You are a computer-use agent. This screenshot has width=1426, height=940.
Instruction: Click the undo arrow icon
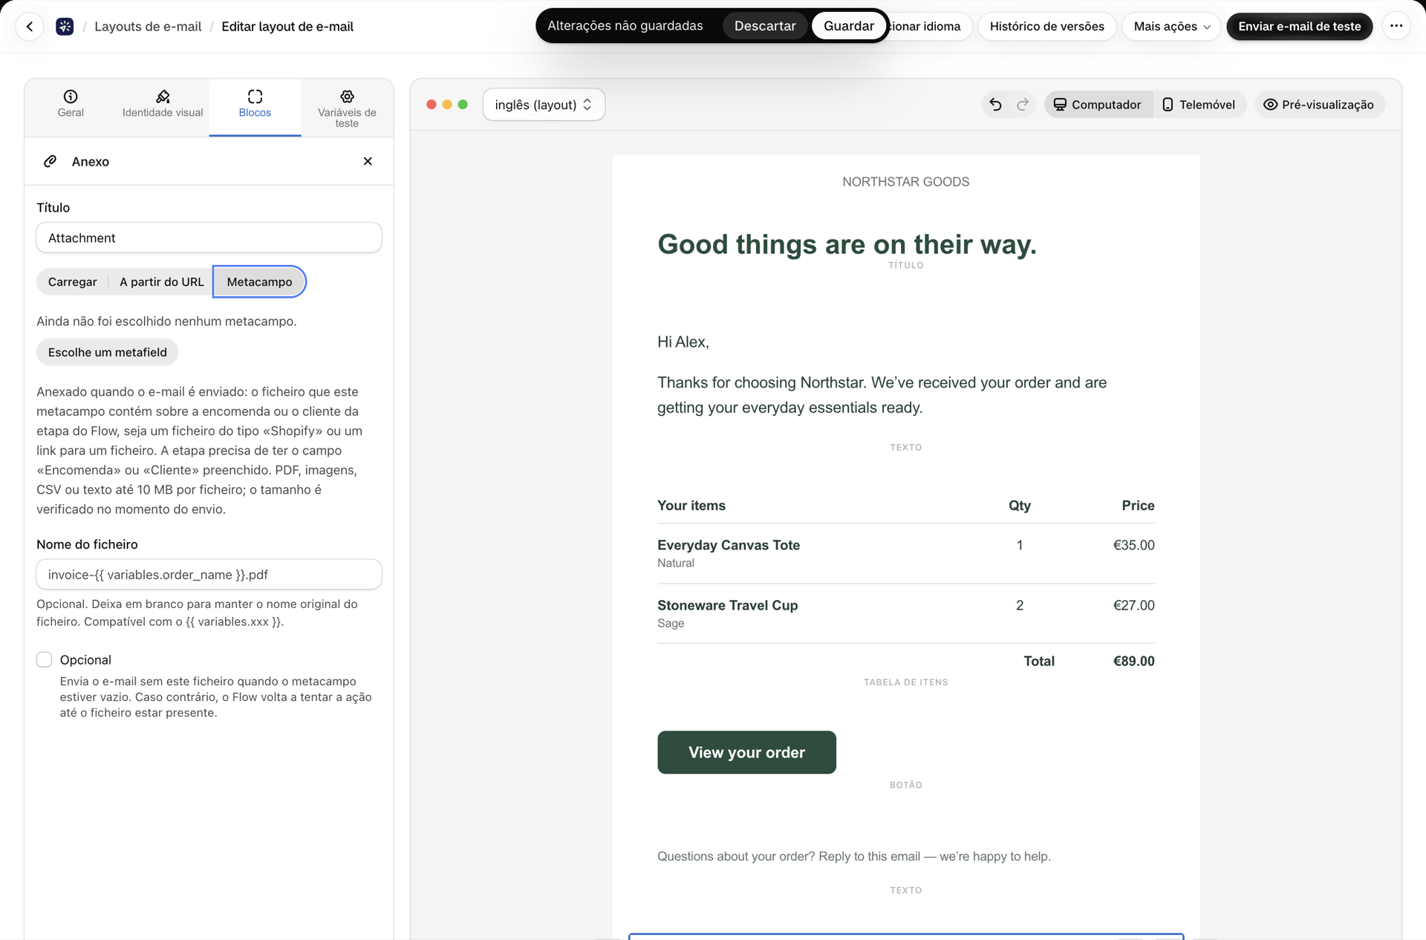(995, 105)
